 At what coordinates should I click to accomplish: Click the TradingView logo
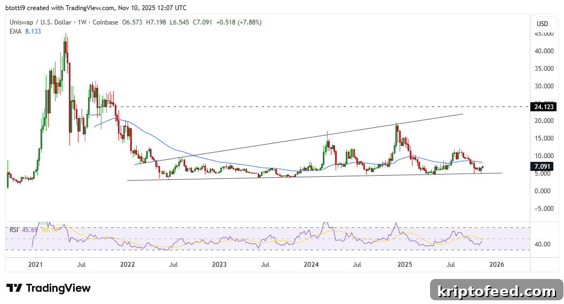48,288
